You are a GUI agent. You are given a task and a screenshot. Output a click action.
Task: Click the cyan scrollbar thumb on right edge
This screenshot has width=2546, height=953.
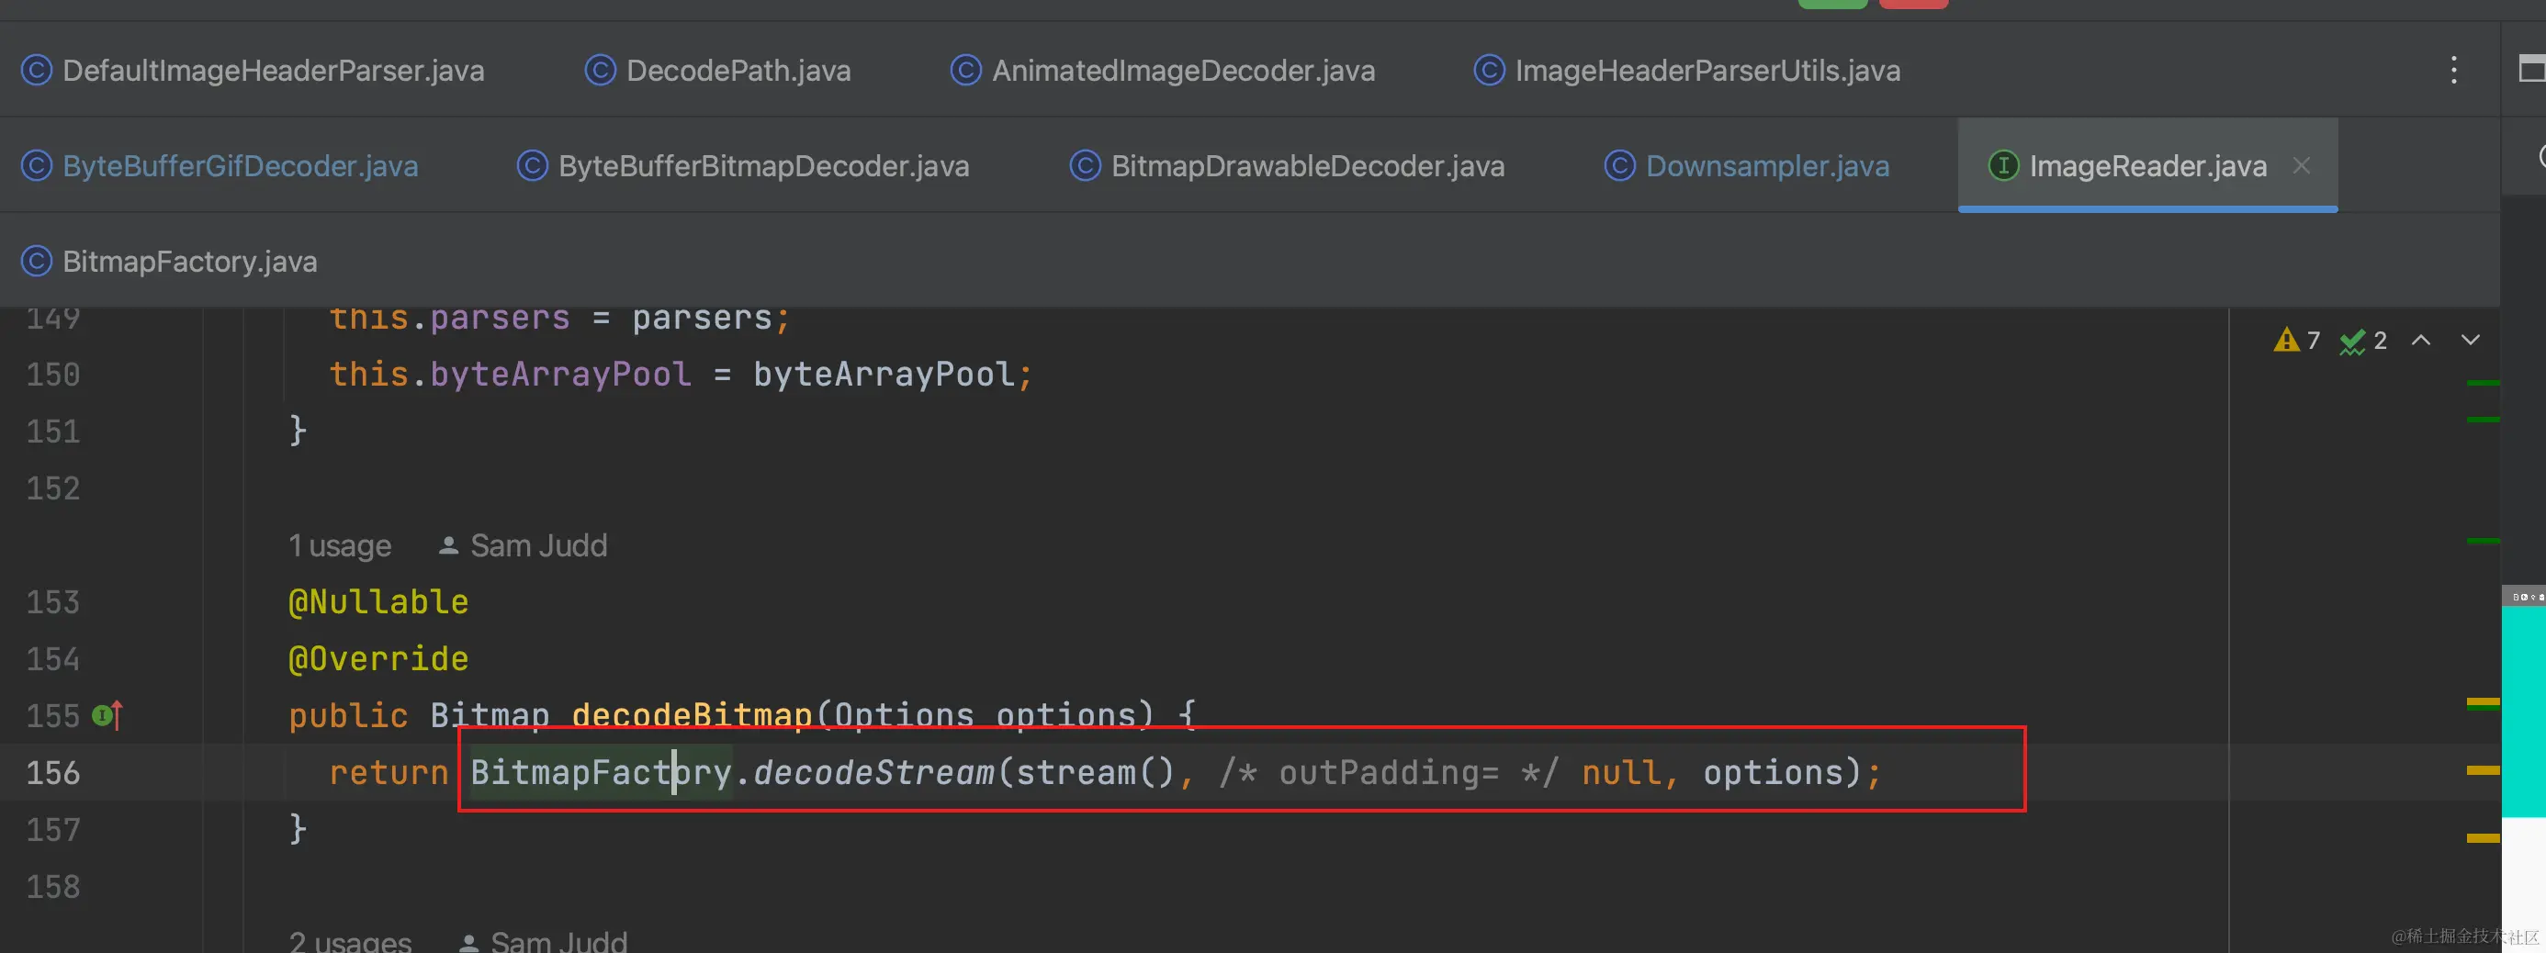click(2523, 711)
